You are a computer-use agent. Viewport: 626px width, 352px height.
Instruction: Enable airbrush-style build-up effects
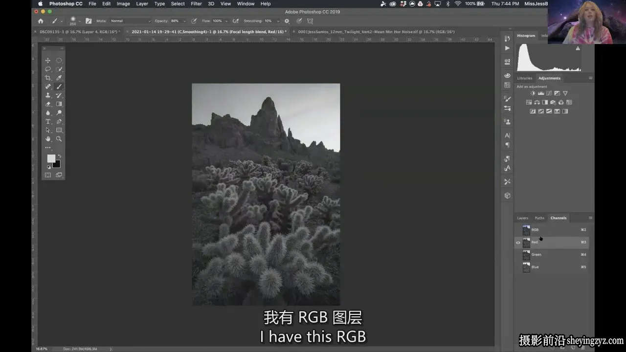236,21
